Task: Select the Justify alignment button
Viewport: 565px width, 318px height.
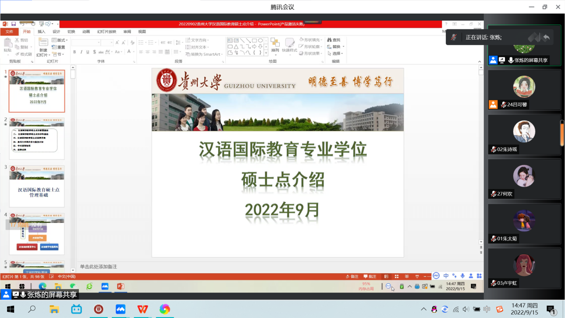Action: [x=160, y=52]
